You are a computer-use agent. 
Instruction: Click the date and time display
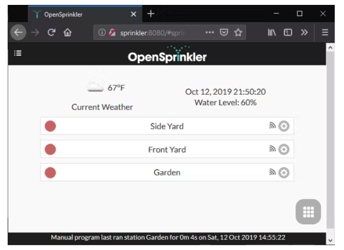point(225,92)
